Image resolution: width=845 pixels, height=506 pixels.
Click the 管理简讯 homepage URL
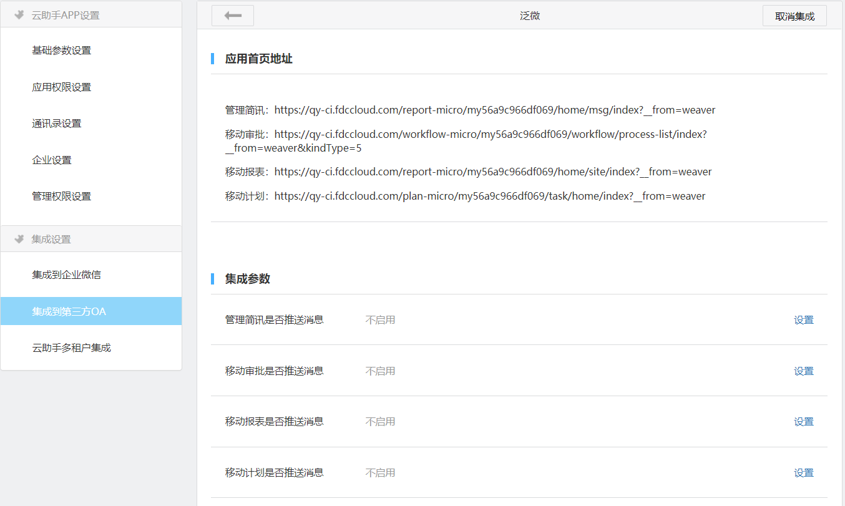click(495, 110)
